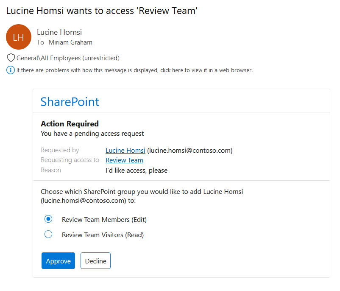Screen dimensions: 340x291
Task: Click the "Requested by" field label
Action: 60,150
